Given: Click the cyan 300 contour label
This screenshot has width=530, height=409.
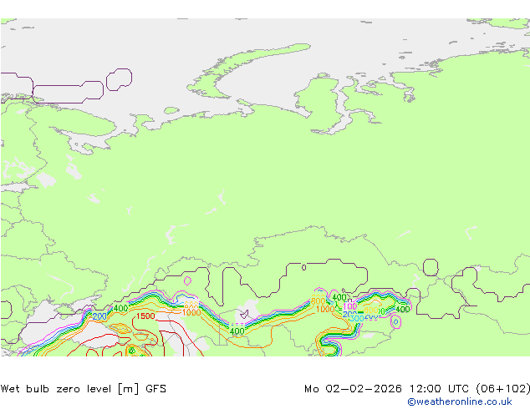Looking at the screenshot, I should pos(357,319).
